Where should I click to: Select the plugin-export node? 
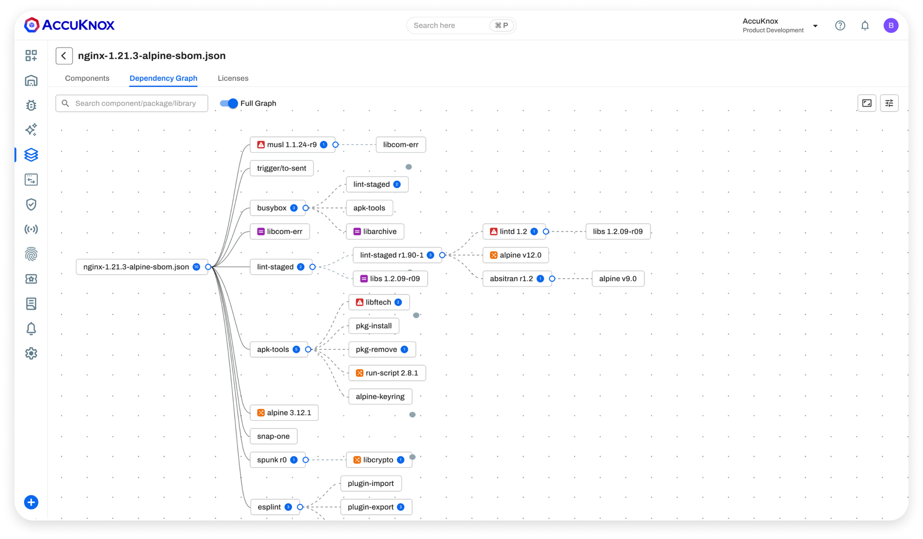[376, 507]
